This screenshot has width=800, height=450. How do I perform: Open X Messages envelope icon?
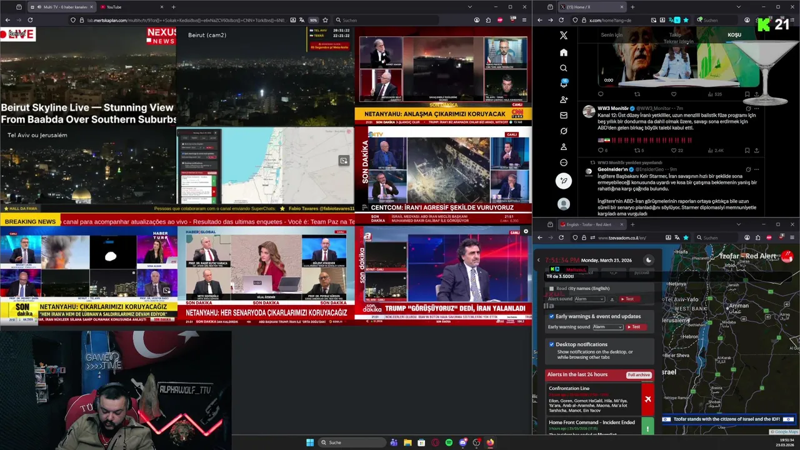coord(564,115)
